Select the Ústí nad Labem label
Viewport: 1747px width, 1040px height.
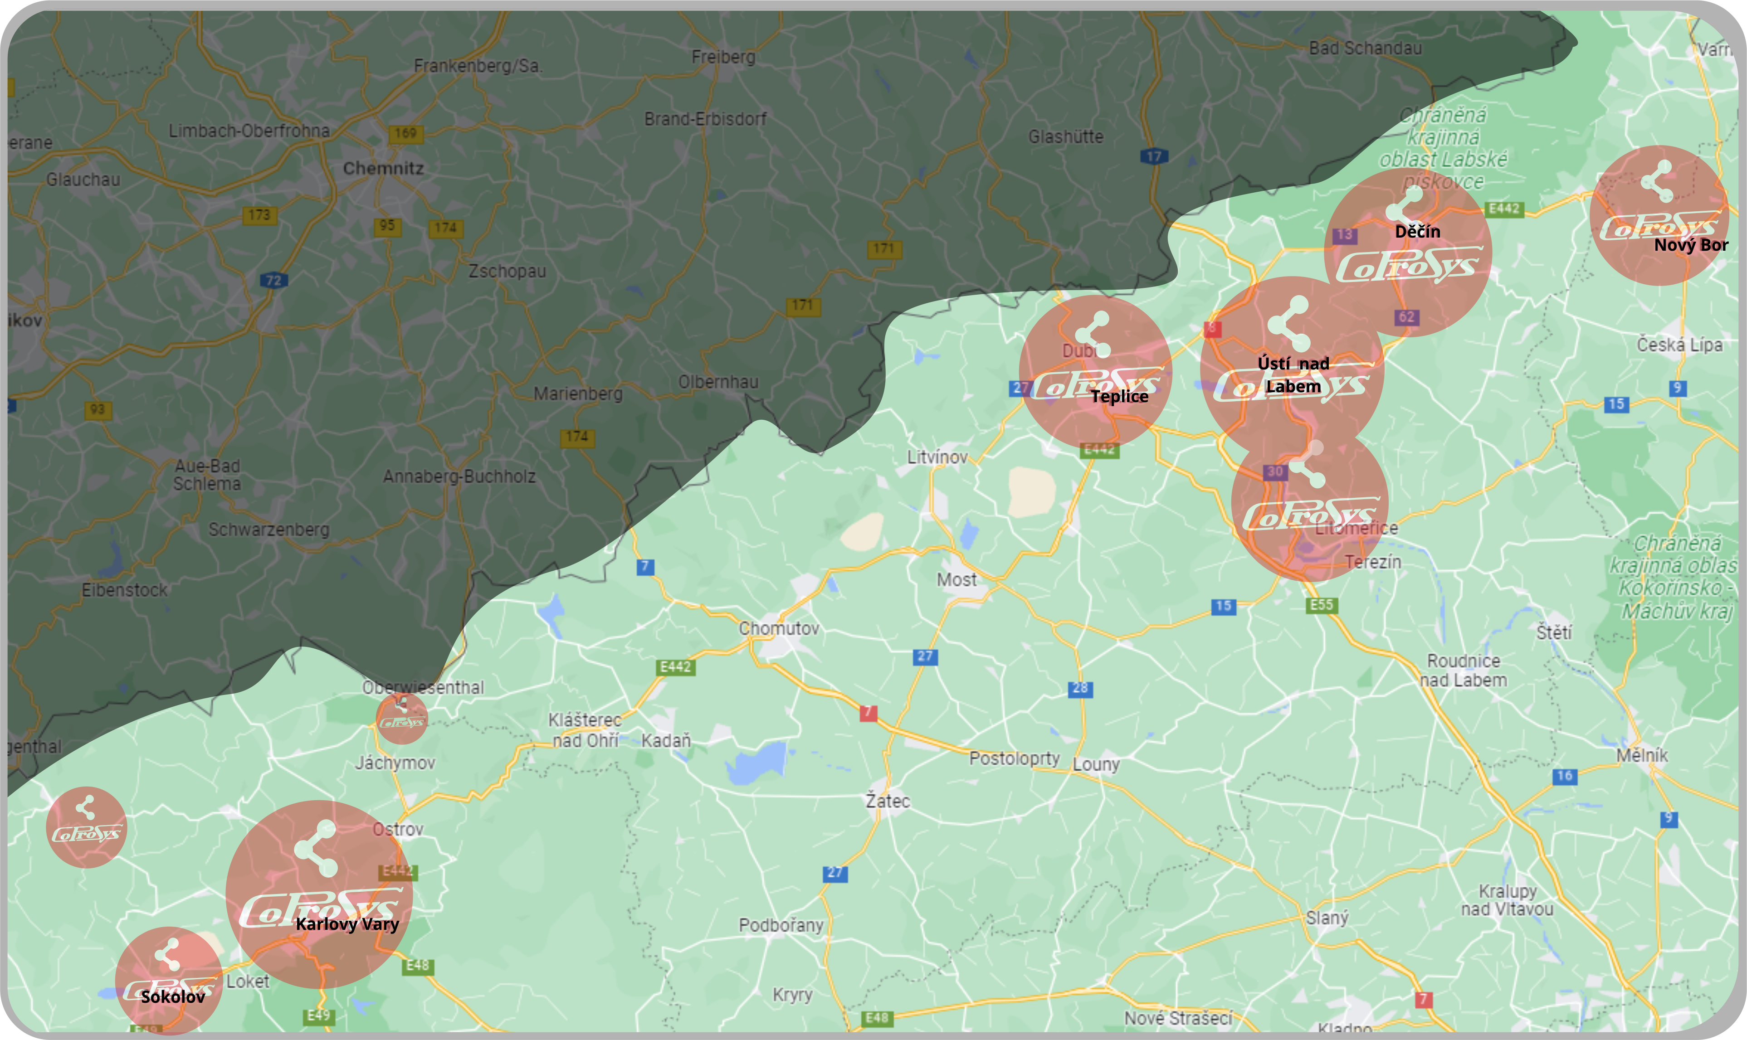click(1293, 375)
